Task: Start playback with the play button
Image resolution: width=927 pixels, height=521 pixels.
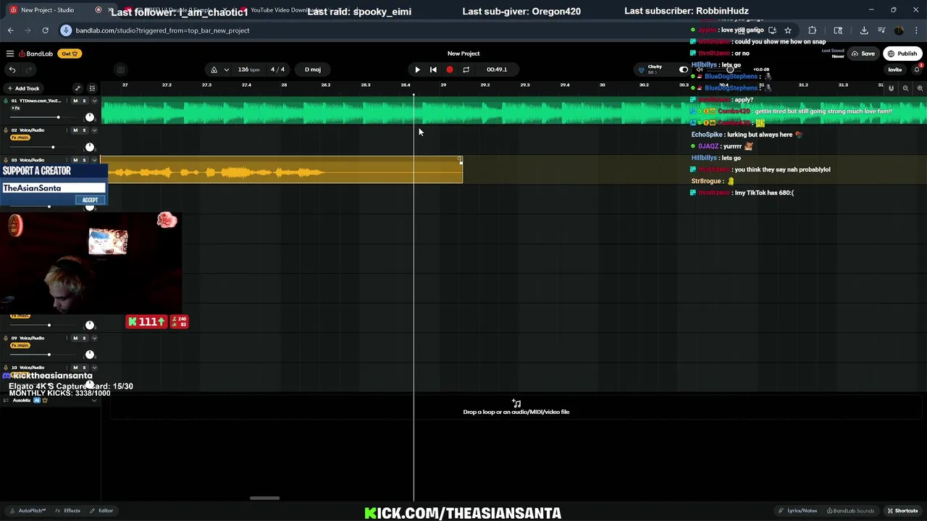Action: (x=417, y=69)
